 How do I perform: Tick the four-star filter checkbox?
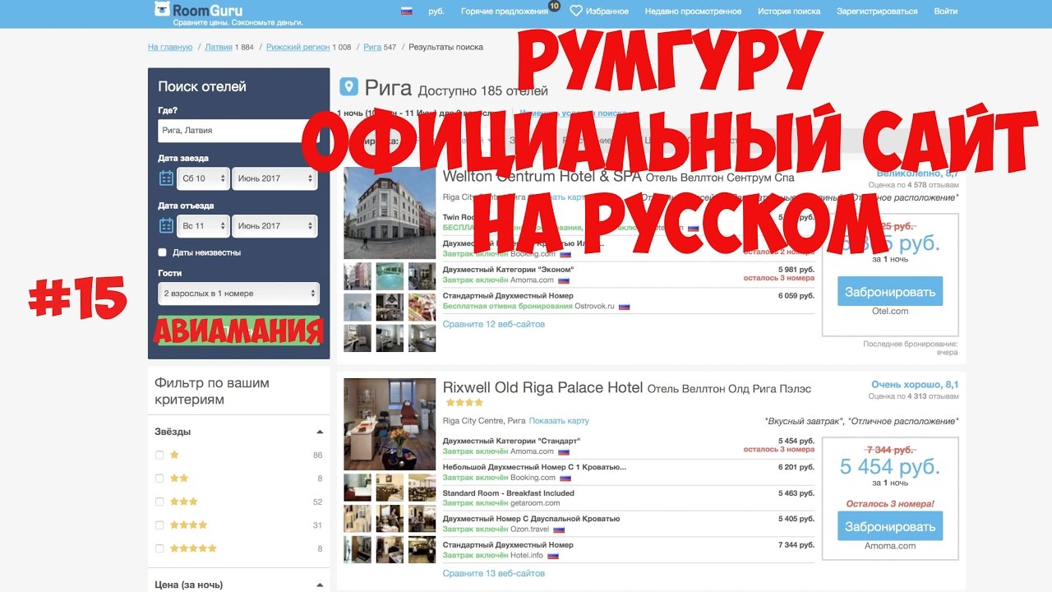click(160, 525)
